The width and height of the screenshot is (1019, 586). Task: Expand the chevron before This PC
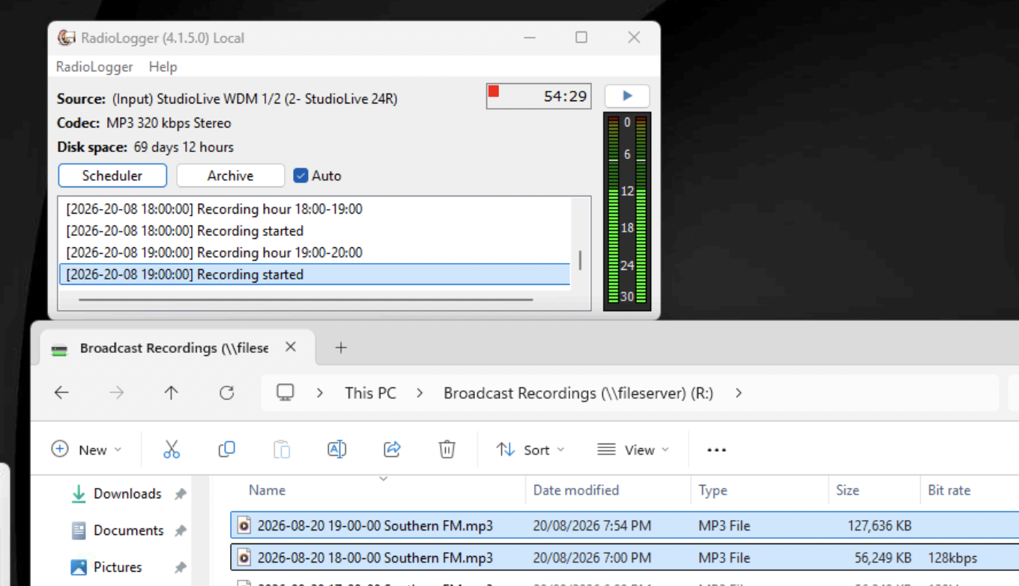(320, 393)
